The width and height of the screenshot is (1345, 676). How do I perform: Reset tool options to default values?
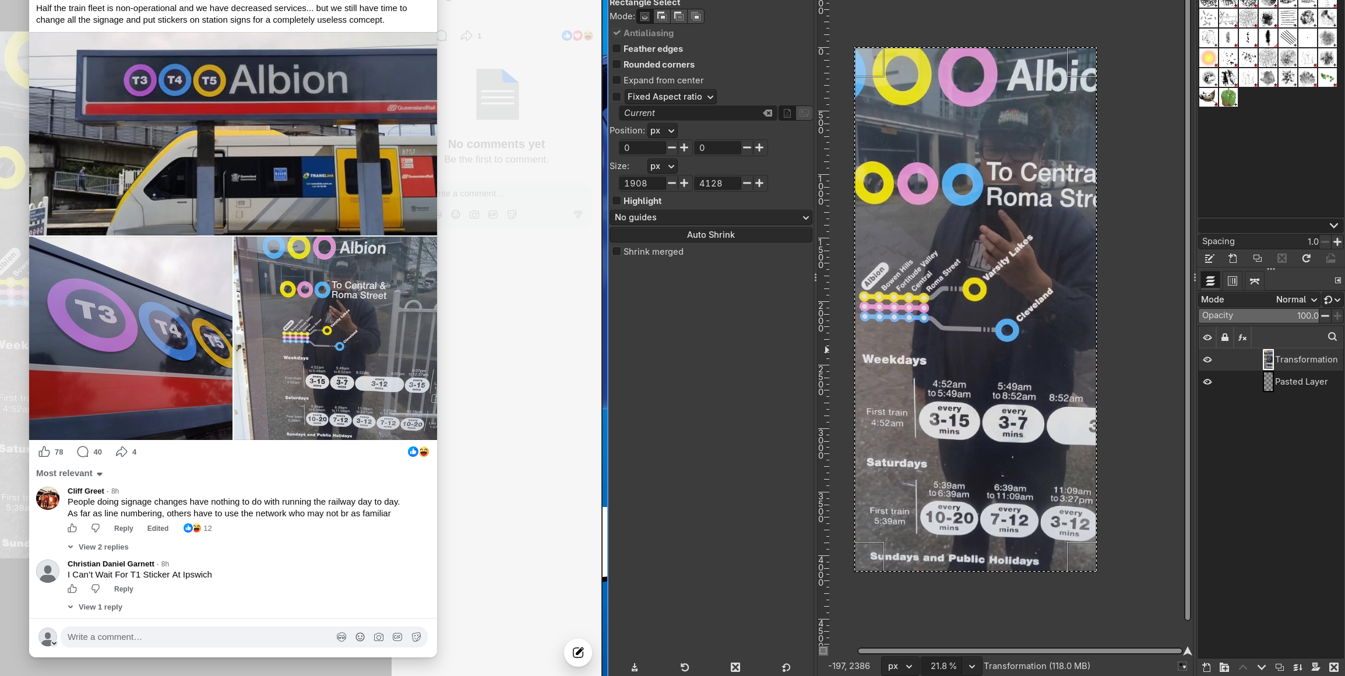(786, 667)
